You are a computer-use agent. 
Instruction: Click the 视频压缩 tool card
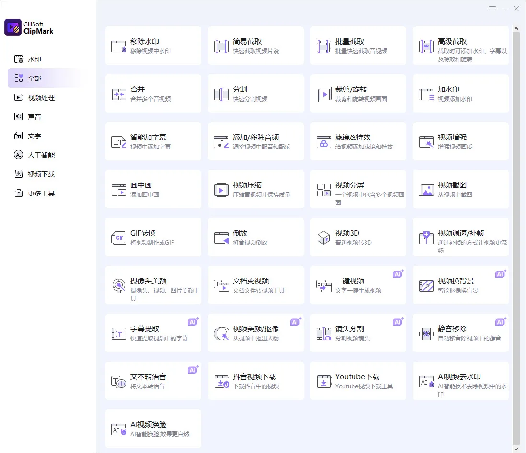255,189
